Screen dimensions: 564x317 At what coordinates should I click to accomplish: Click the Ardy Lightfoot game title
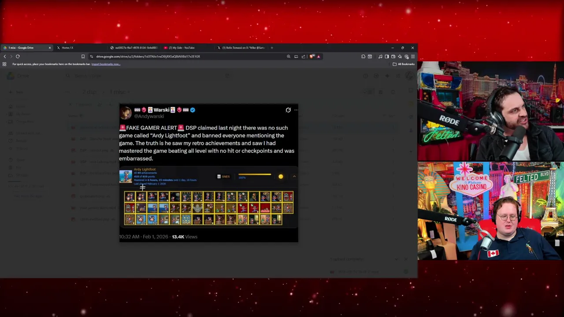(145, 169)
